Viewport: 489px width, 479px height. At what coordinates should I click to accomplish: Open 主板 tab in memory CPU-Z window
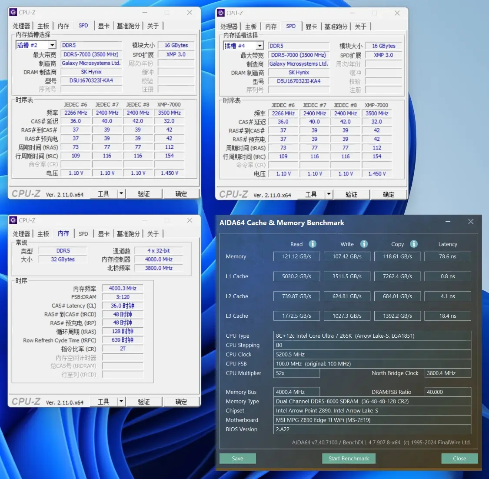(43, 233)
